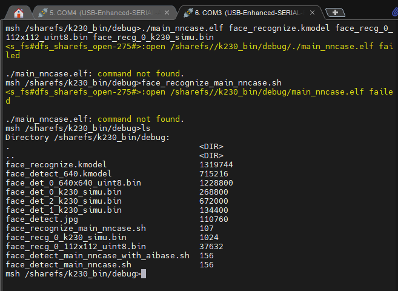
Task: Click face_recognize.kmodel in the ls listing
Action: [56, 165]
